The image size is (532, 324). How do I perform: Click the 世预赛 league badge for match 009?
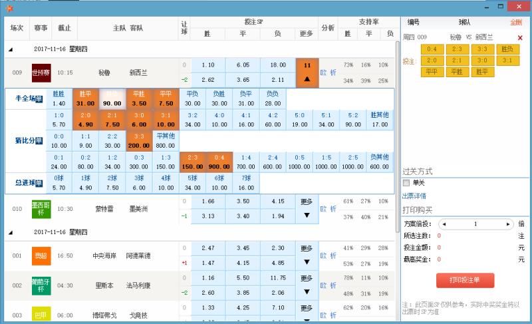41,73
